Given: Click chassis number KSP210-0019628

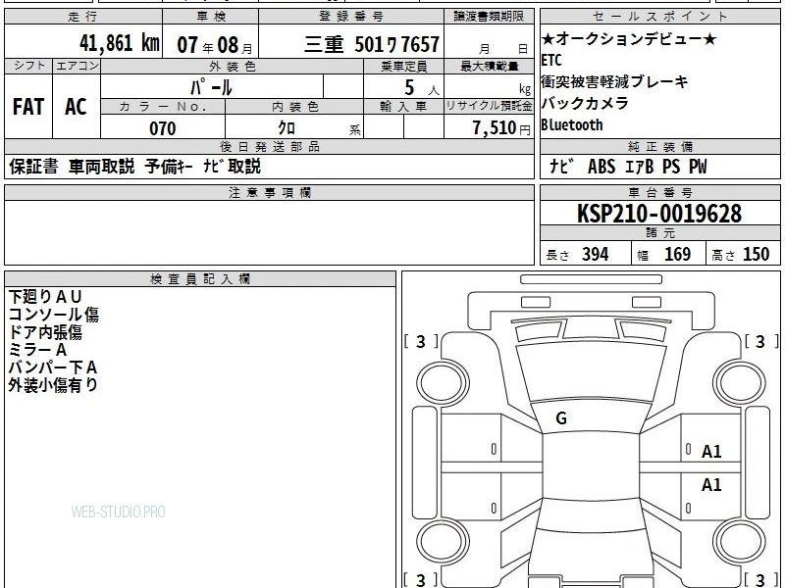Looking at the screenshot, I should point(659,214).
